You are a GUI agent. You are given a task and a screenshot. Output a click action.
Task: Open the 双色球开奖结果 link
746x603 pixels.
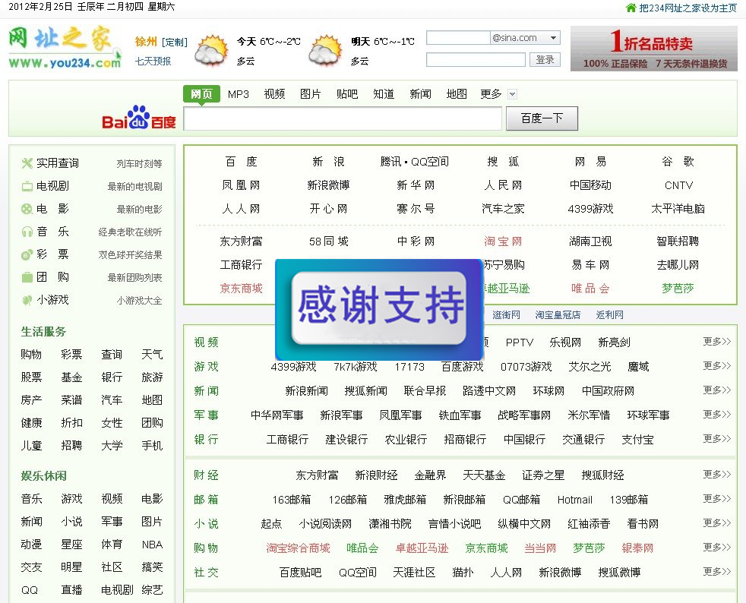(x=130, y=255)
